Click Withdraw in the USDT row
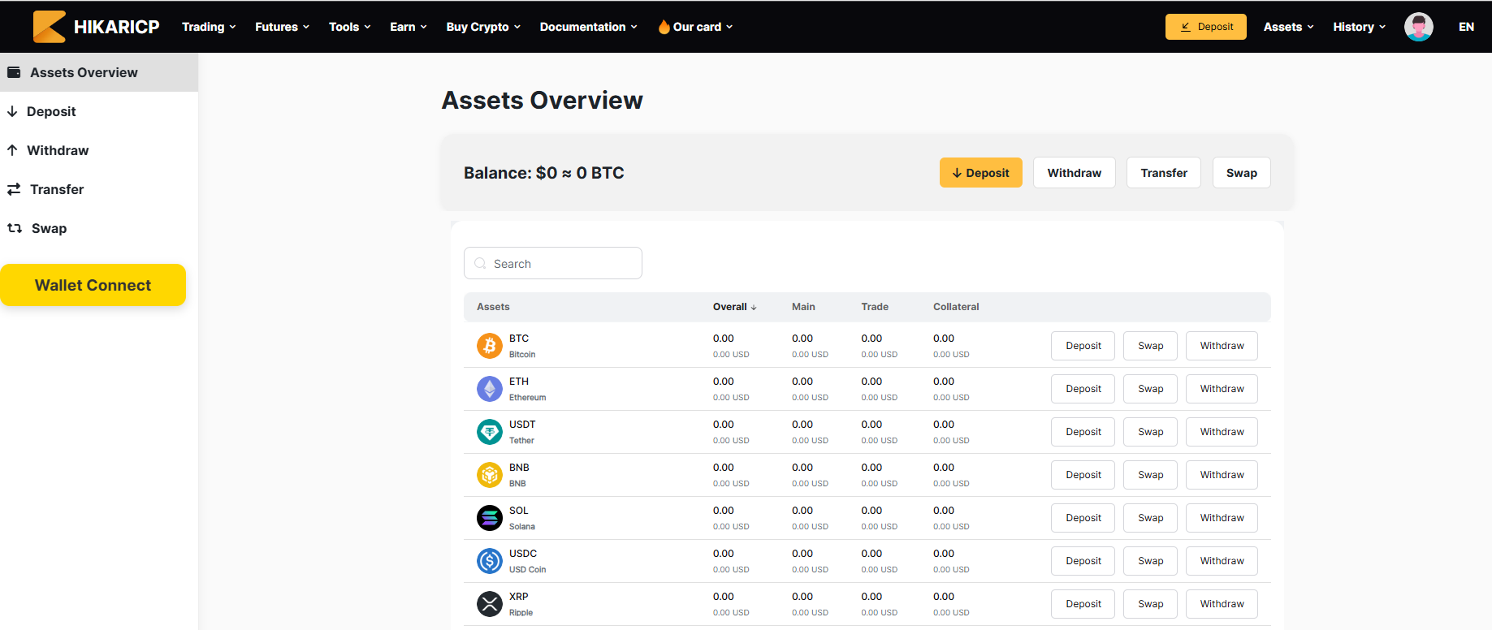Screen dimensions: 1492x630 click(1222, 432)
